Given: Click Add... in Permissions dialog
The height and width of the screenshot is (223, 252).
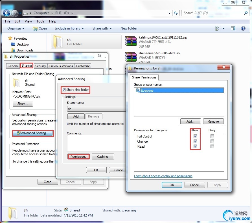Looking at the screenshot, I should [x=190, y=121].
